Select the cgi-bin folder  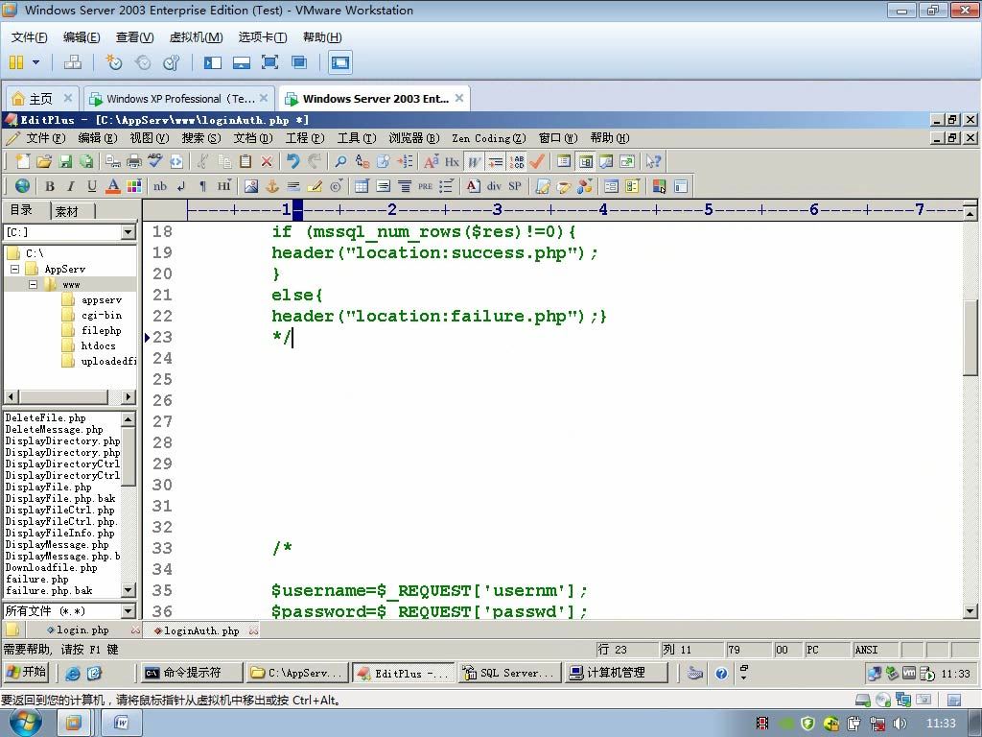tap(102, 315)
